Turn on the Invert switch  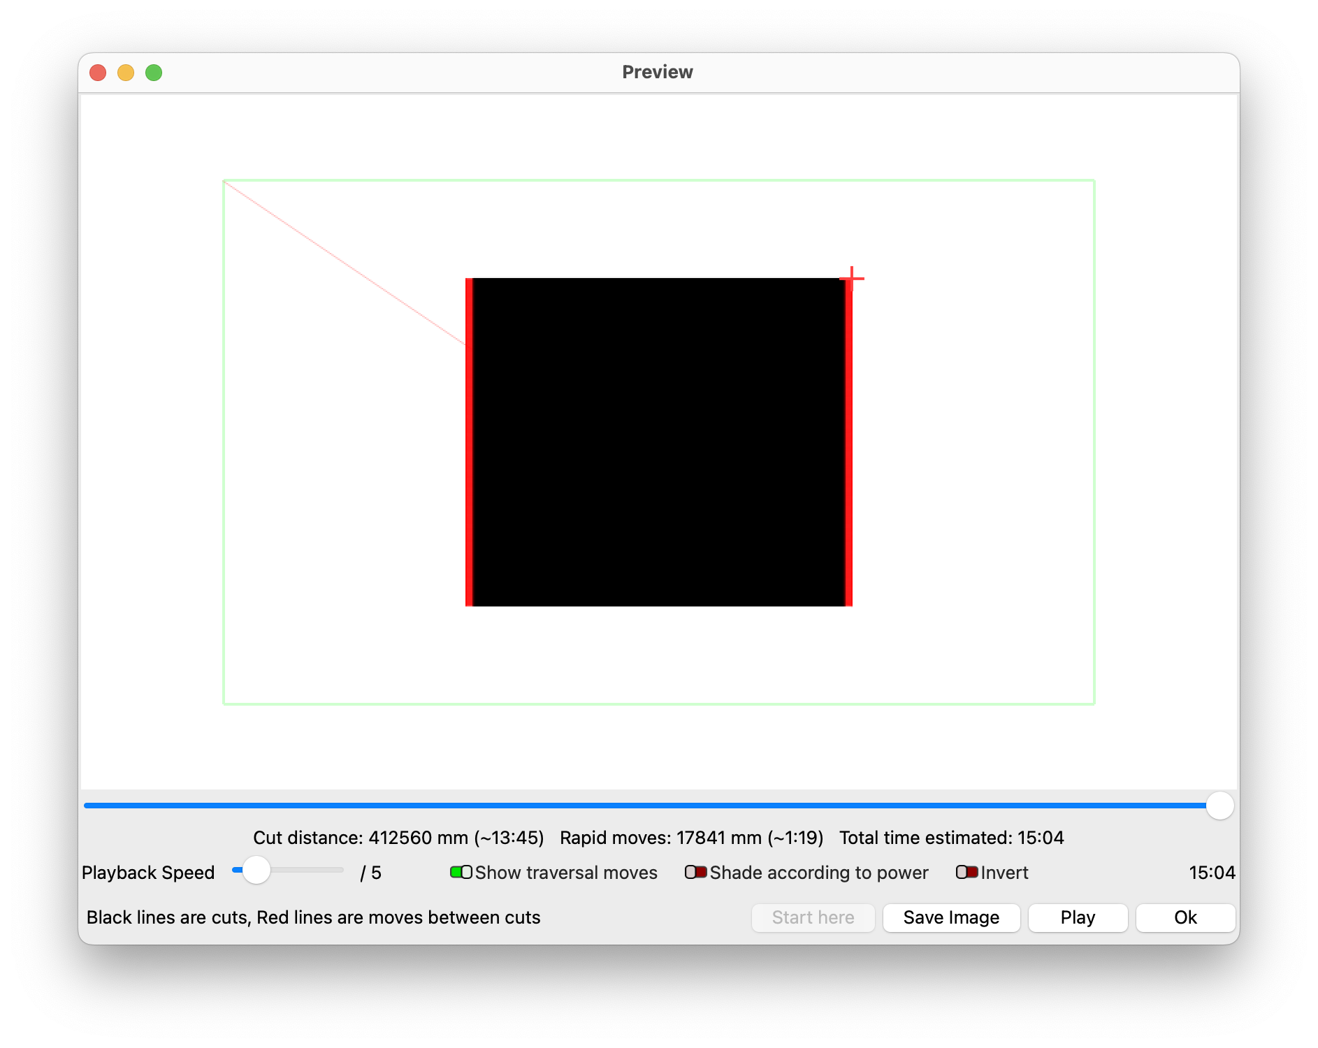[966, 872]
